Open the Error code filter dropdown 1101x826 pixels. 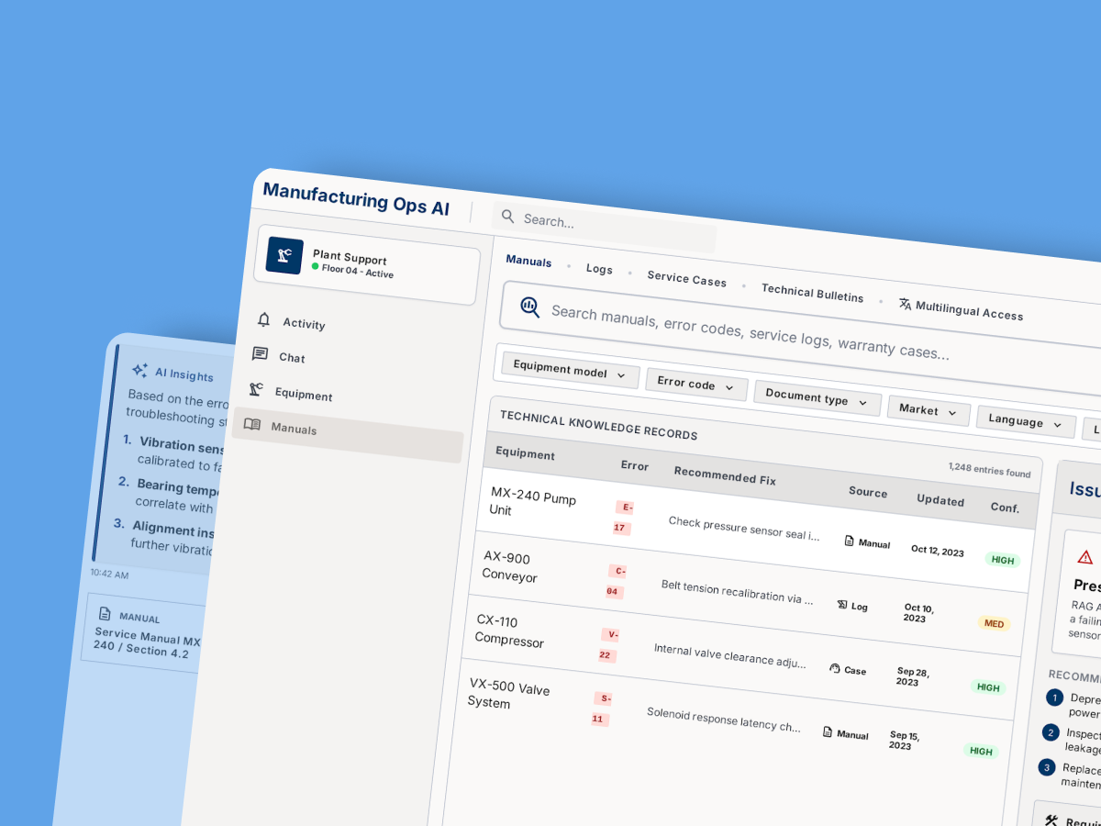[696, 385]
